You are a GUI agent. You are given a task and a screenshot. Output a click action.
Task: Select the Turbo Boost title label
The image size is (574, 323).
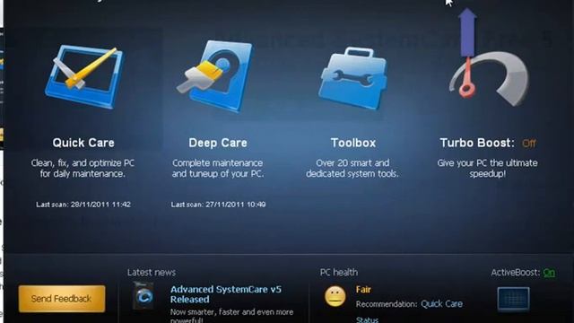point(477,143)
